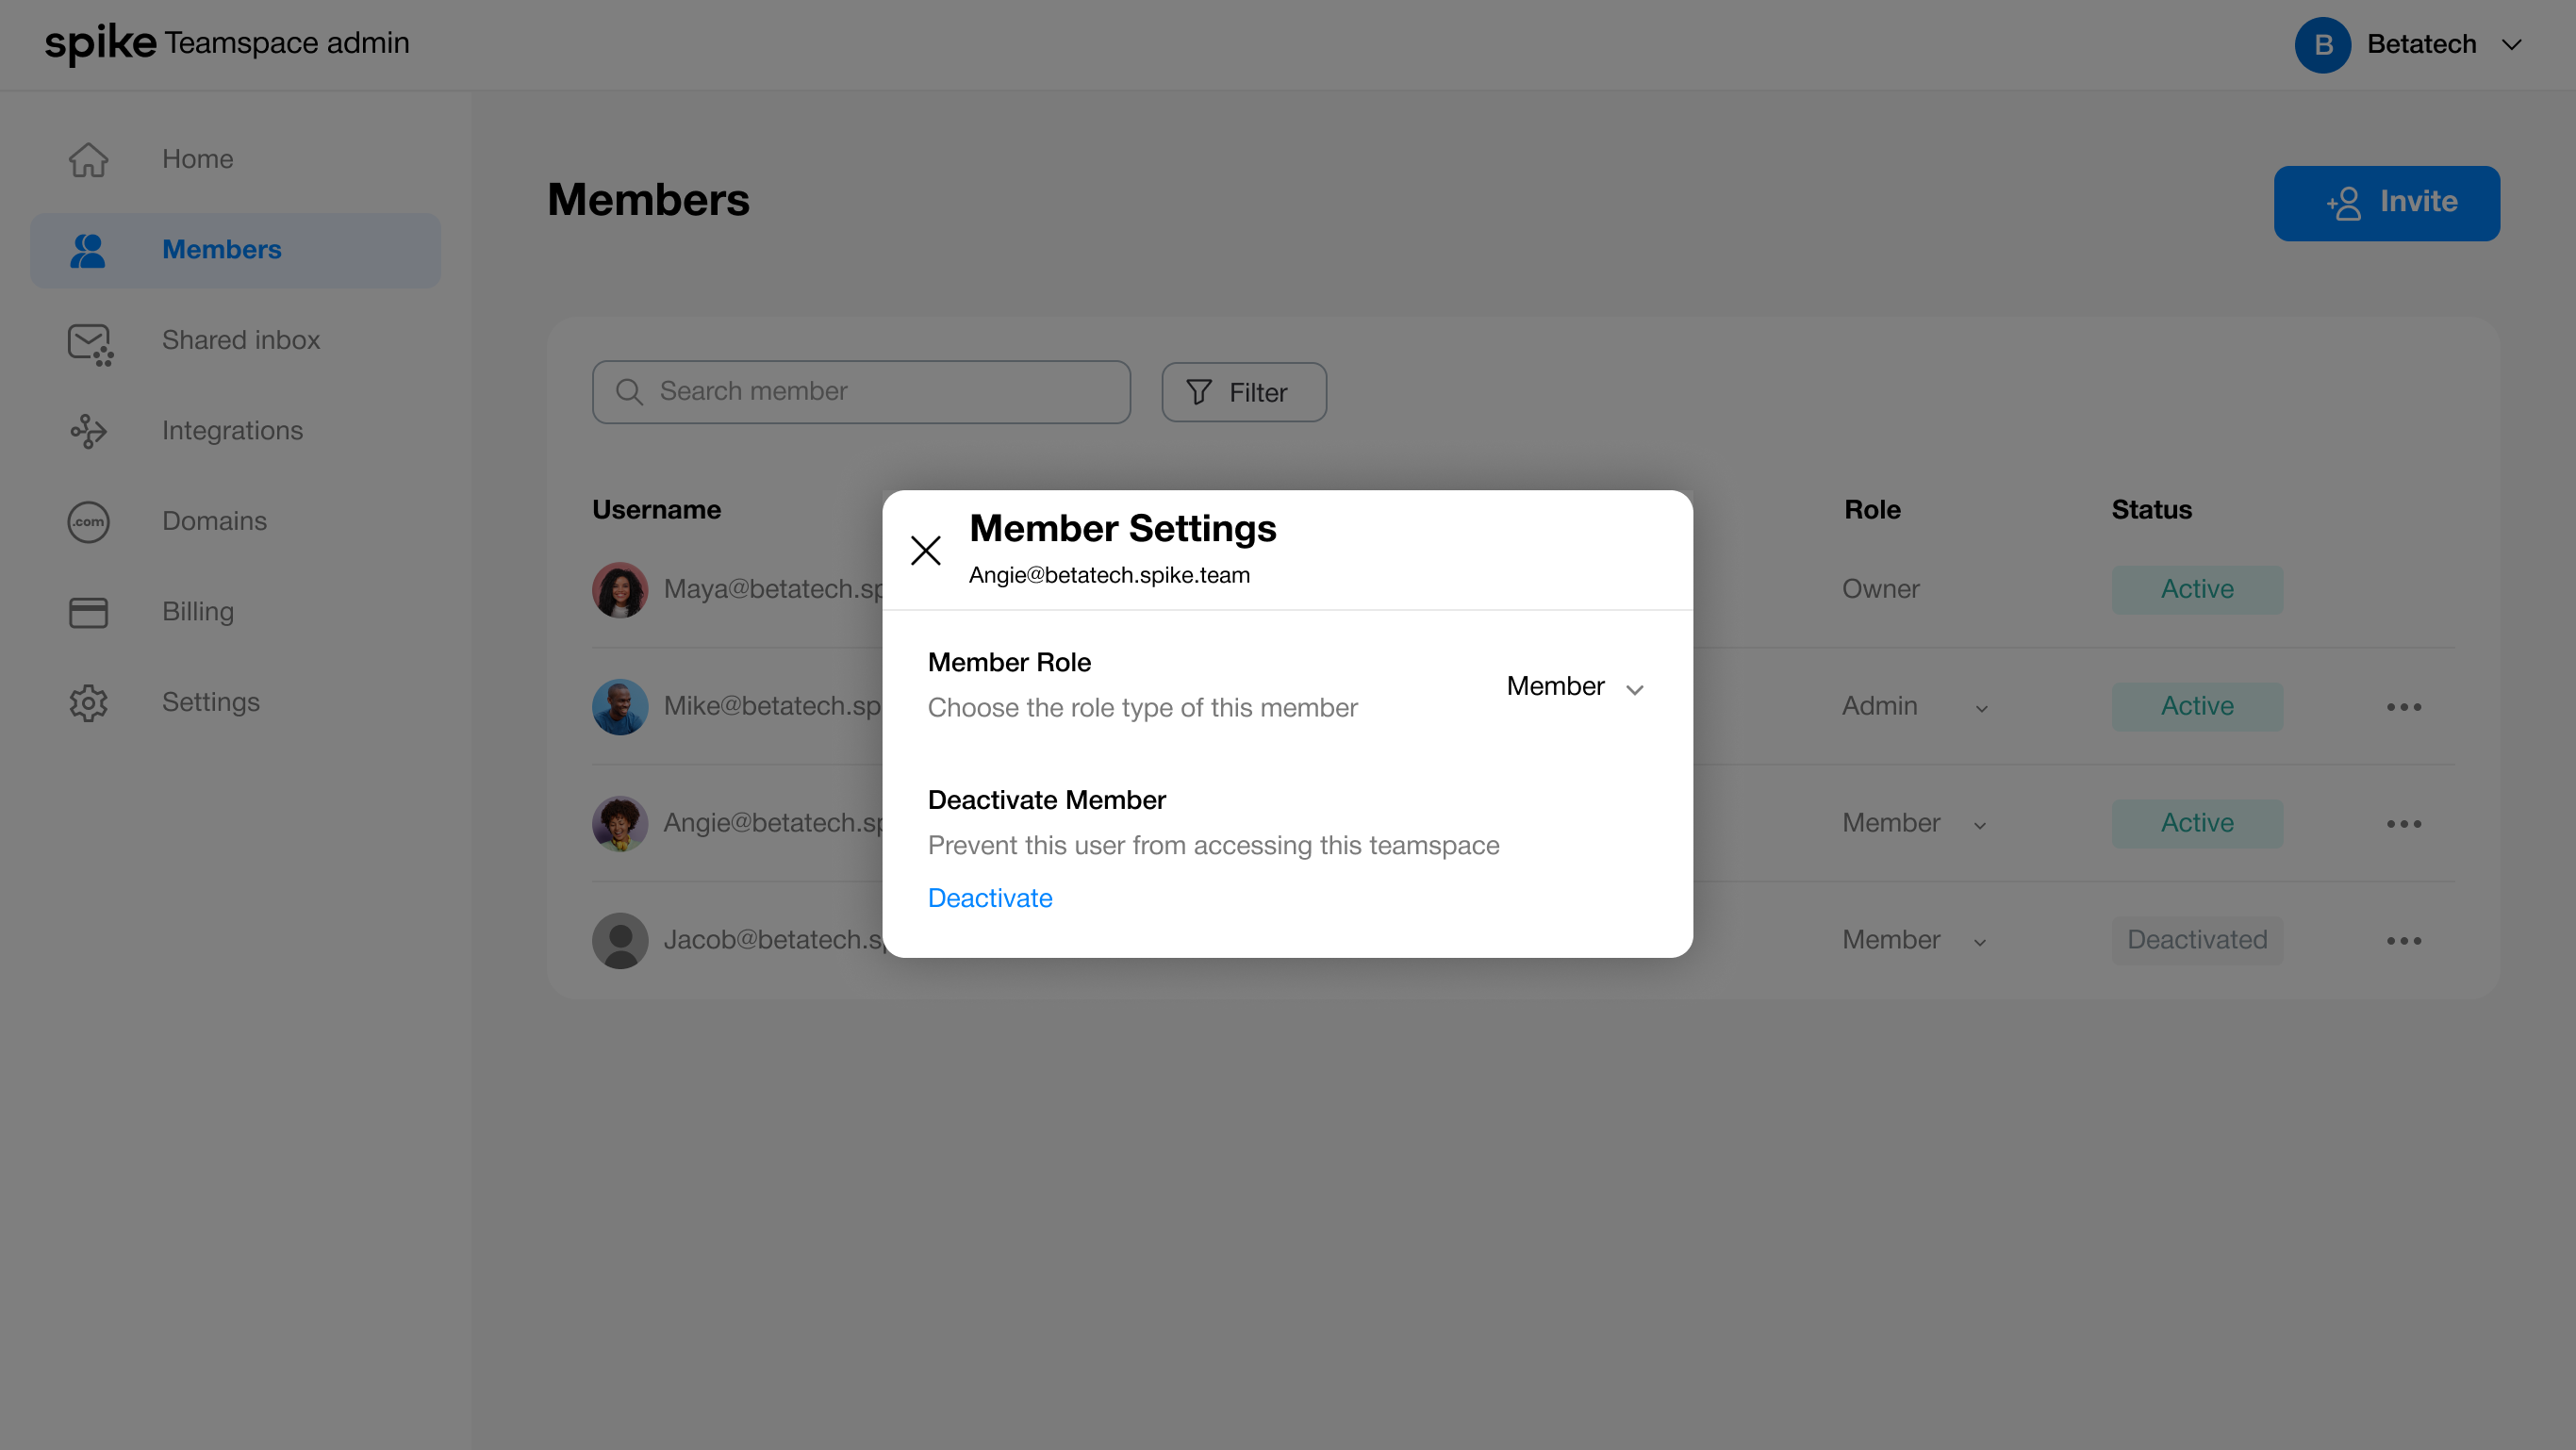Open the Betatech account dropdown chevron

pyautogui.click(x=2511, y=45)
